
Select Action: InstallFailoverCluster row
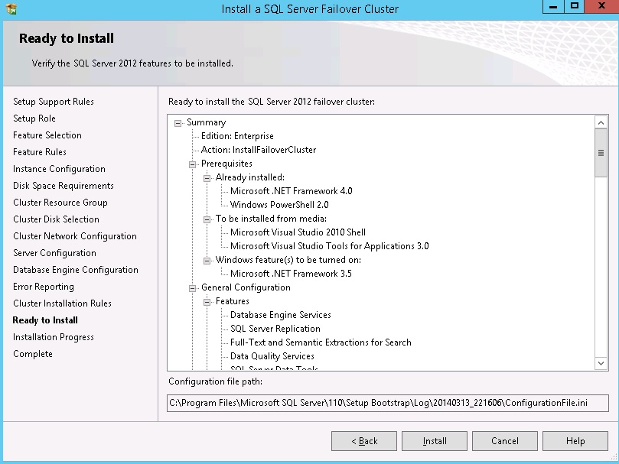point(259,150)
